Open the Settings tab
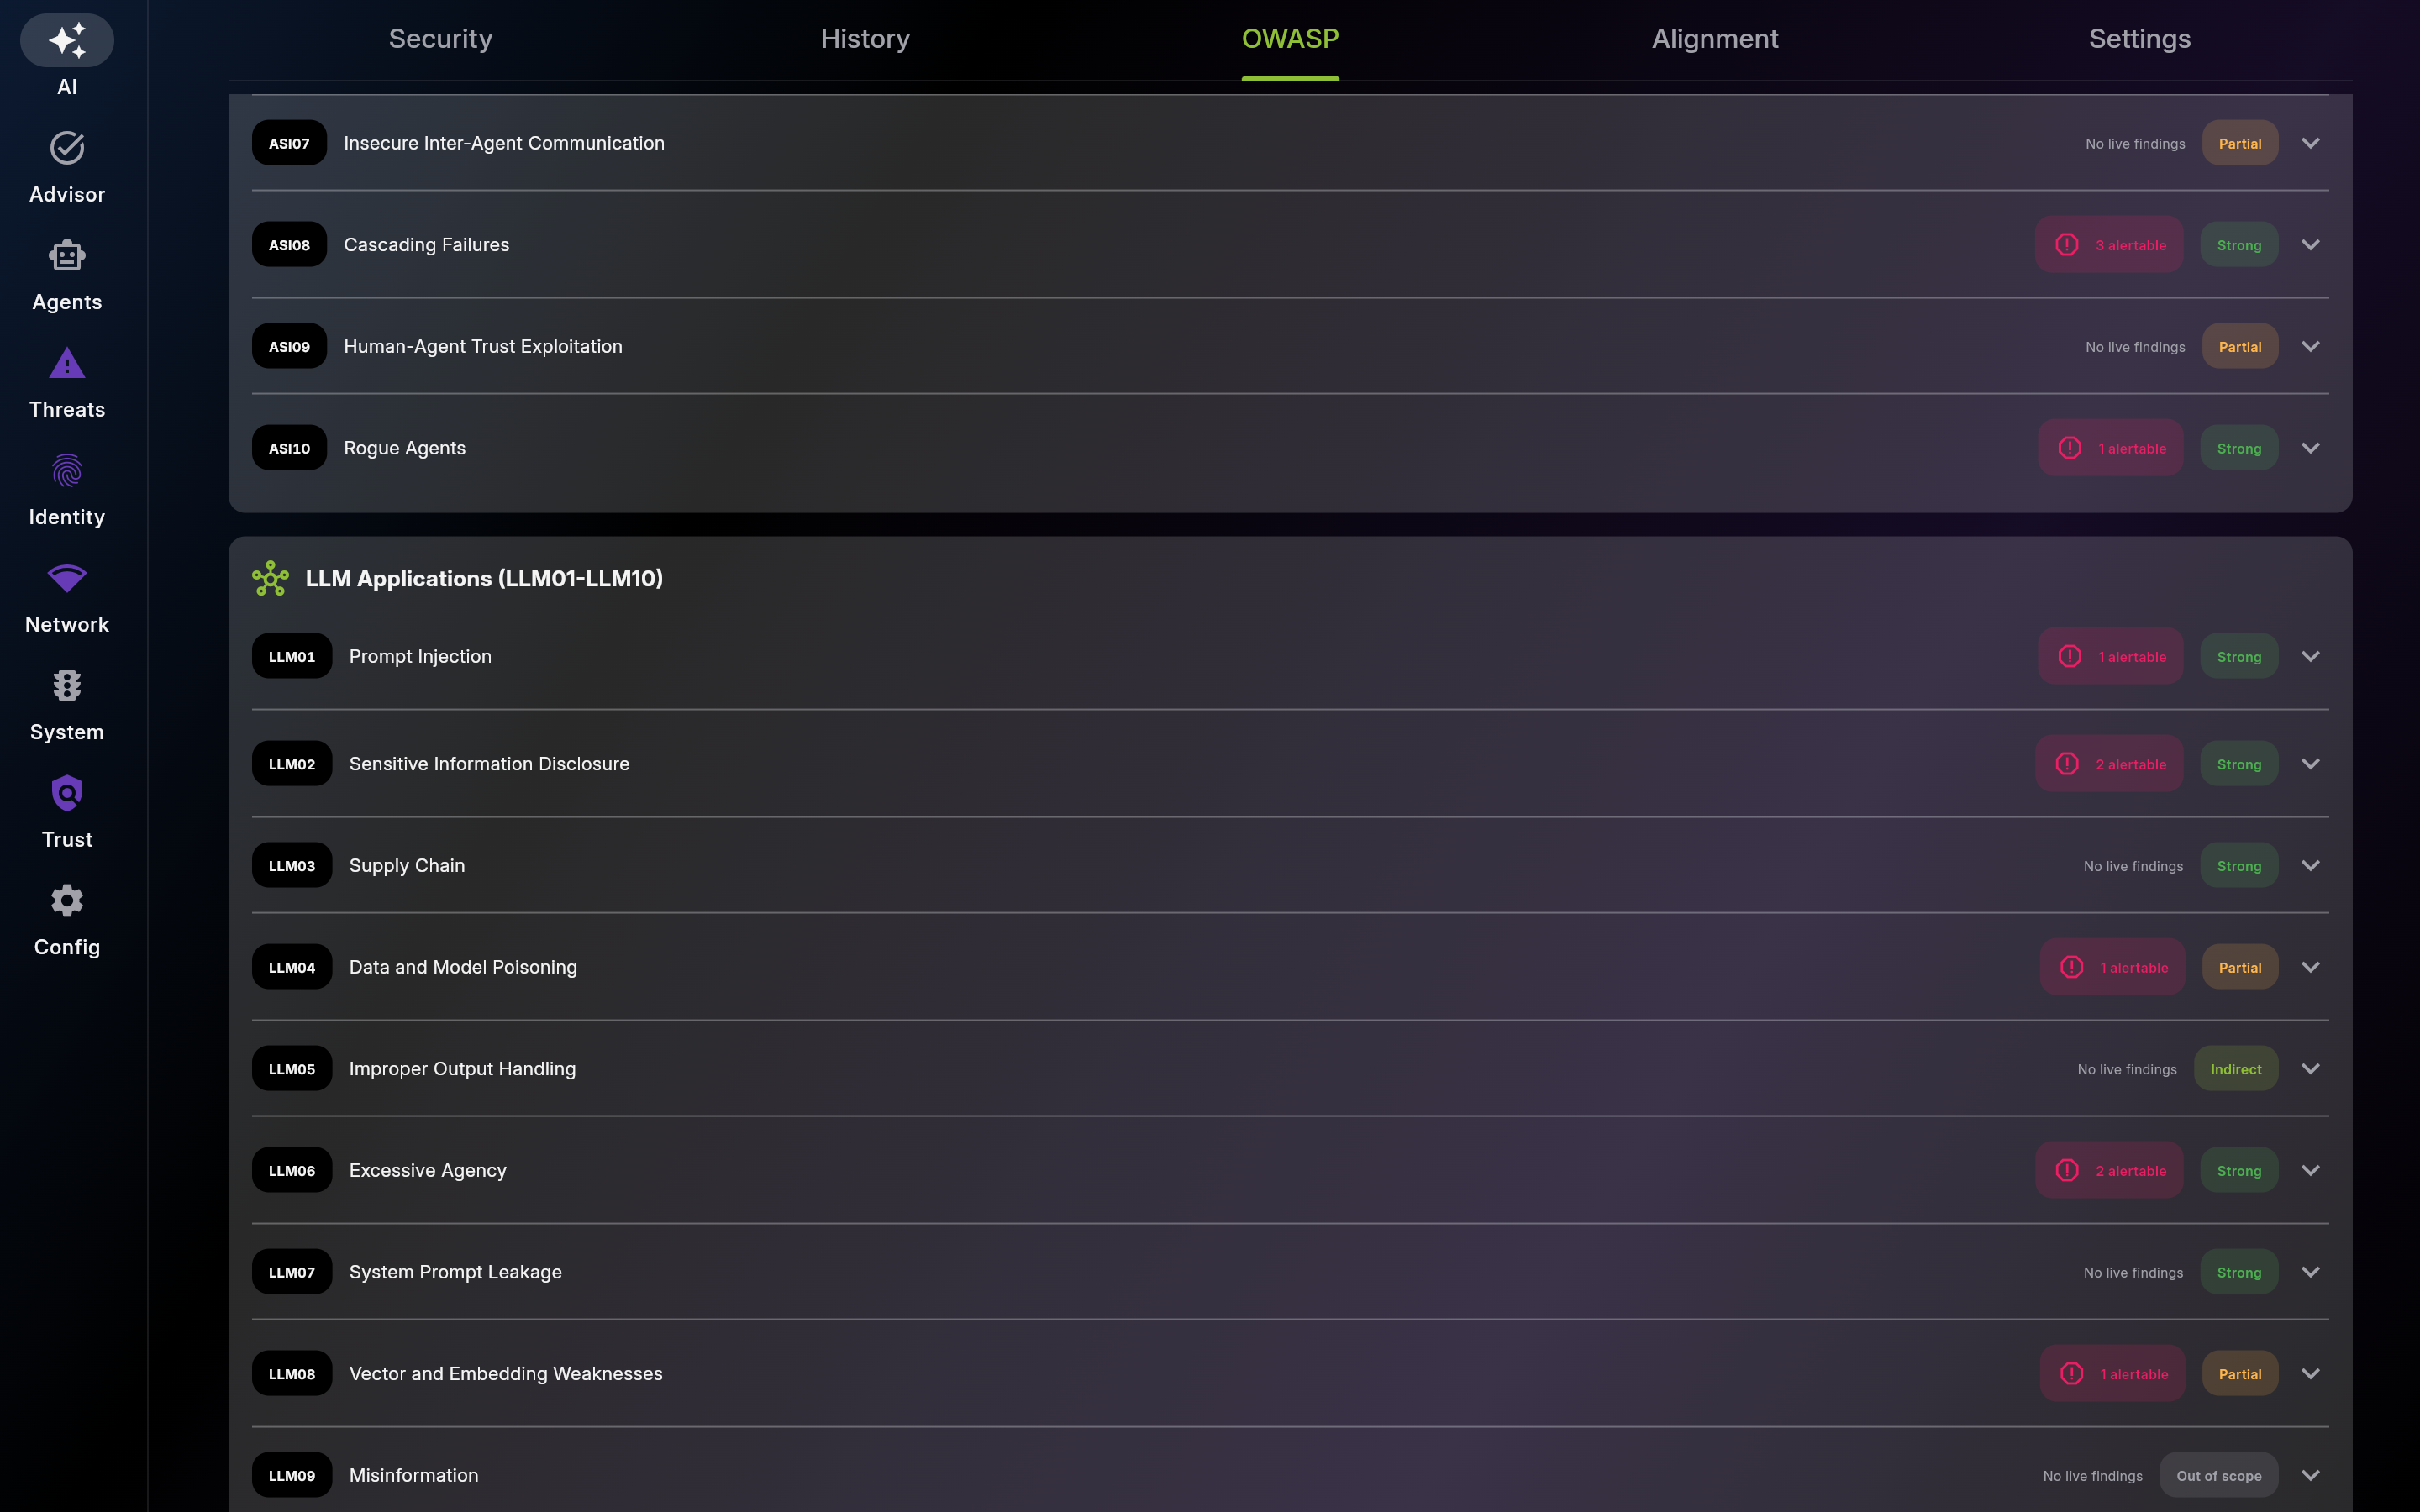The image size is (2420, 1512). click(2140, 38)
